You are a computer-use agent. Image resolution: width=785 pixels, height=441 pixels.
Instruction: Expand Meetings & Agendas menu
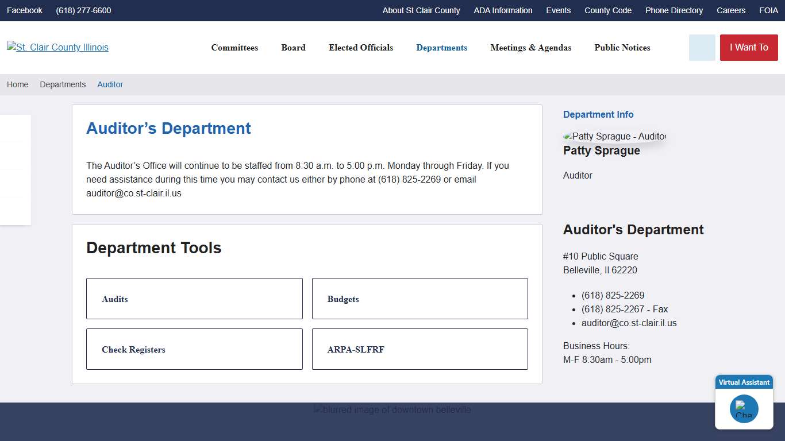coord(530,48)
